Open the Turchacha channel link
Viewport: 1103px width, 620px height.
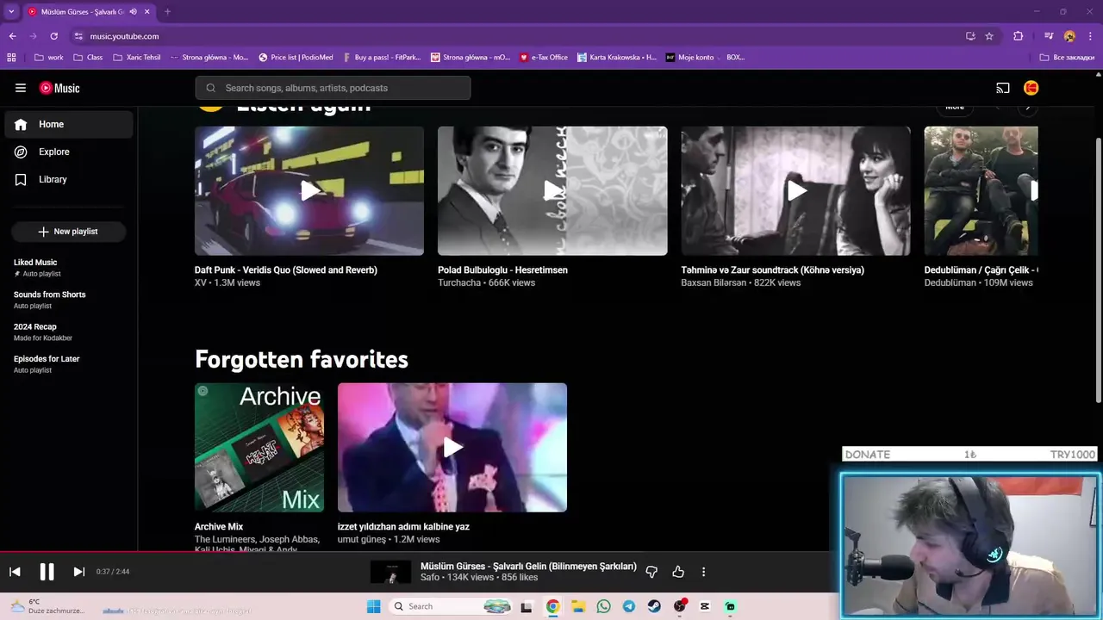[459, 282]
